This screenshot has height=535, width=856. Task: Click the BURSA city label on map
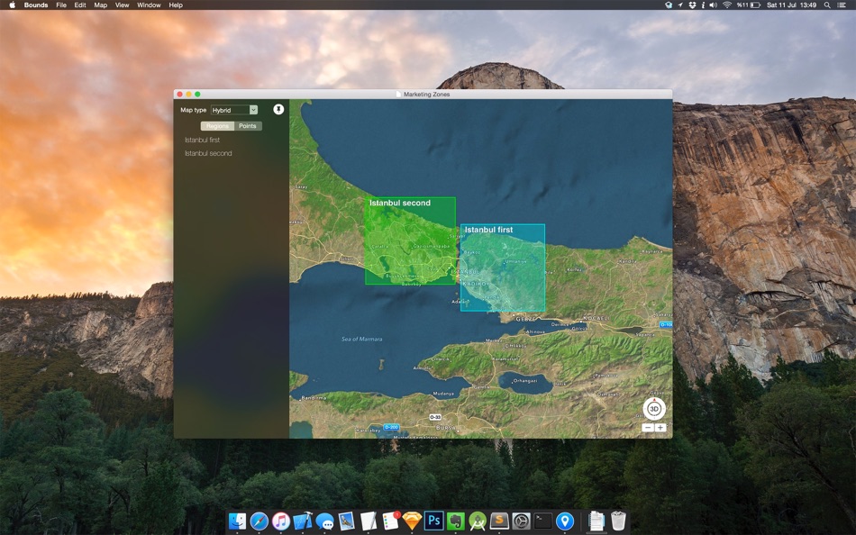click(447, 428)
